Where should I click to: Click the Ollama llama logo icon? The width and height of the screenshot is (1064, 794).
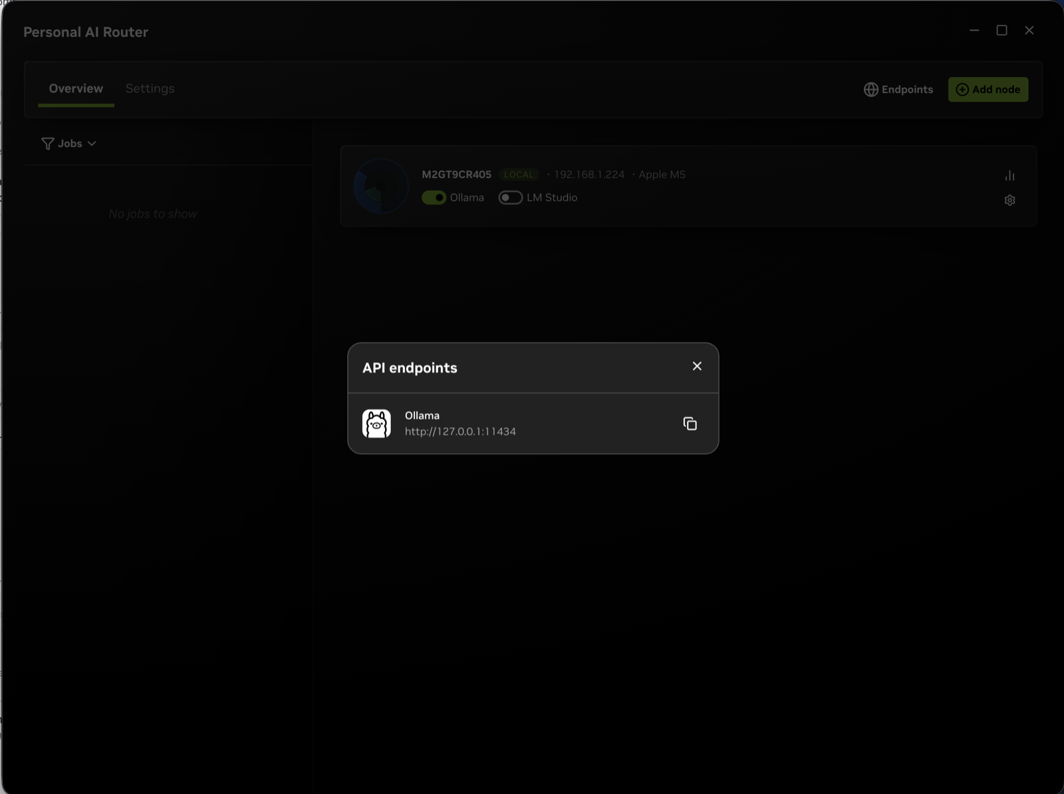pyautogui.click(x=376, y=423)
